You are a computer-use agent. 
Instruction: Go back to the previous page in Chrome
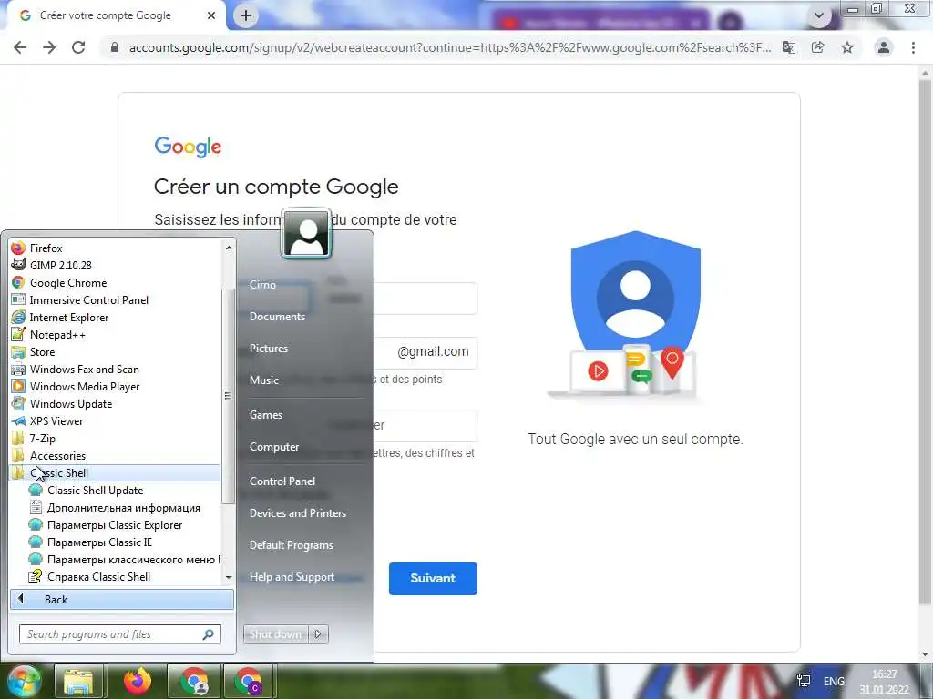click(x=20, y=47)
